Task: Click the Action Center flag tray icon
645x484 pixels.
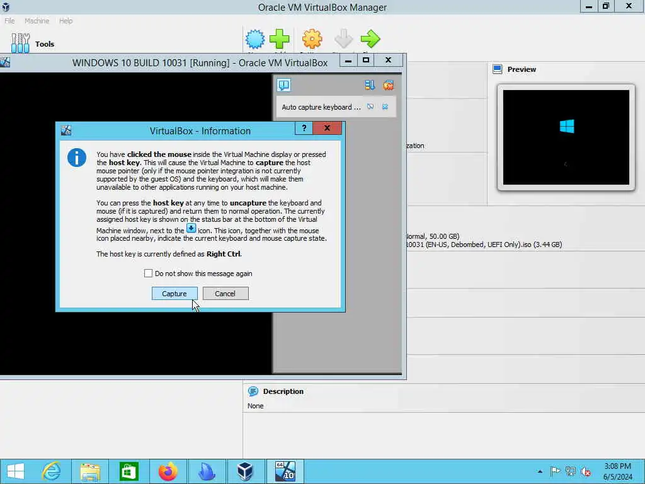Action: click(x=556, y=471)
